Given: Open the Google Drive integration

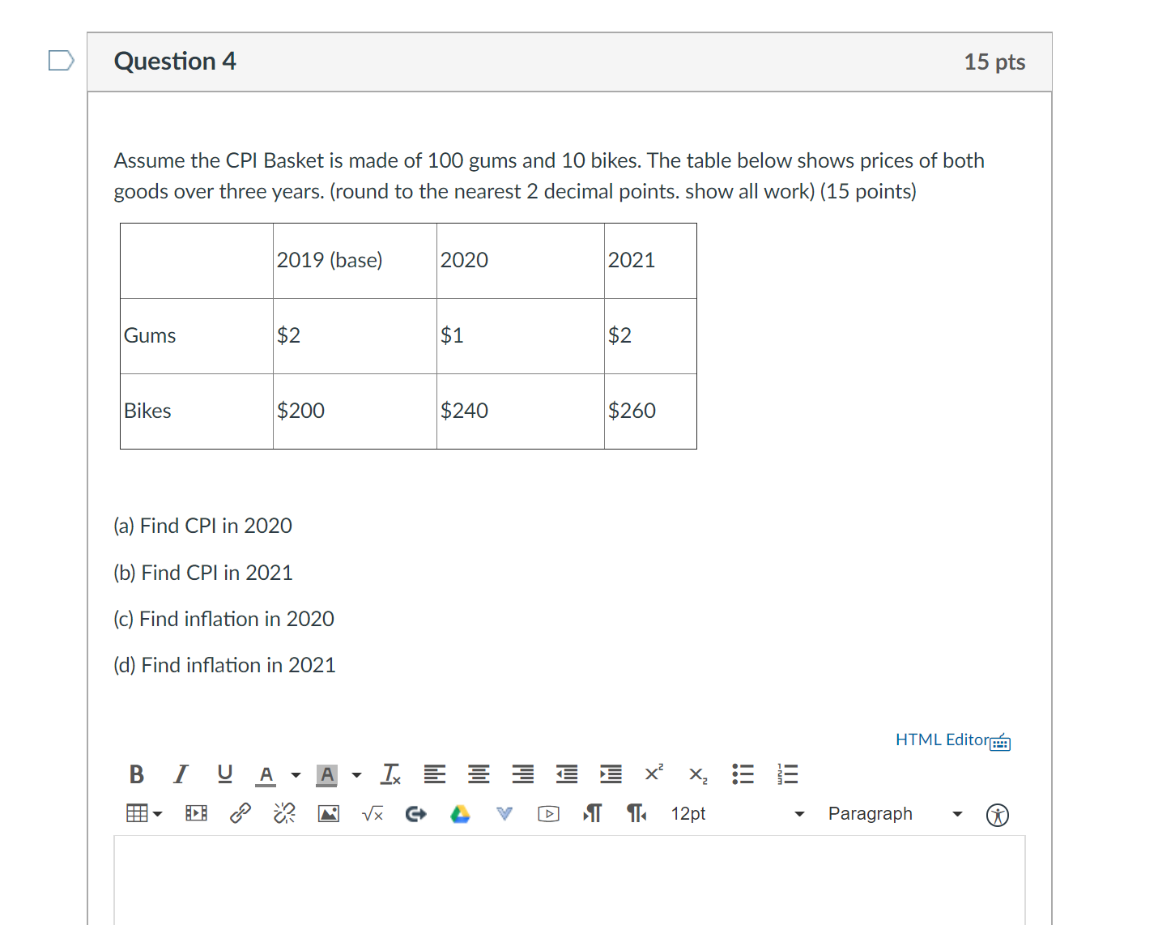Looking at the screenshot, I should (x=460, y=813).
